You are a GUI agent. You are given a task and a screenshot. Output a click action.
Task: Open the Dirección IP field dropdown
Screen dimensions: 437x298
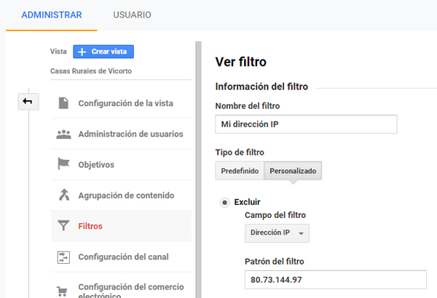click(277, 233)
